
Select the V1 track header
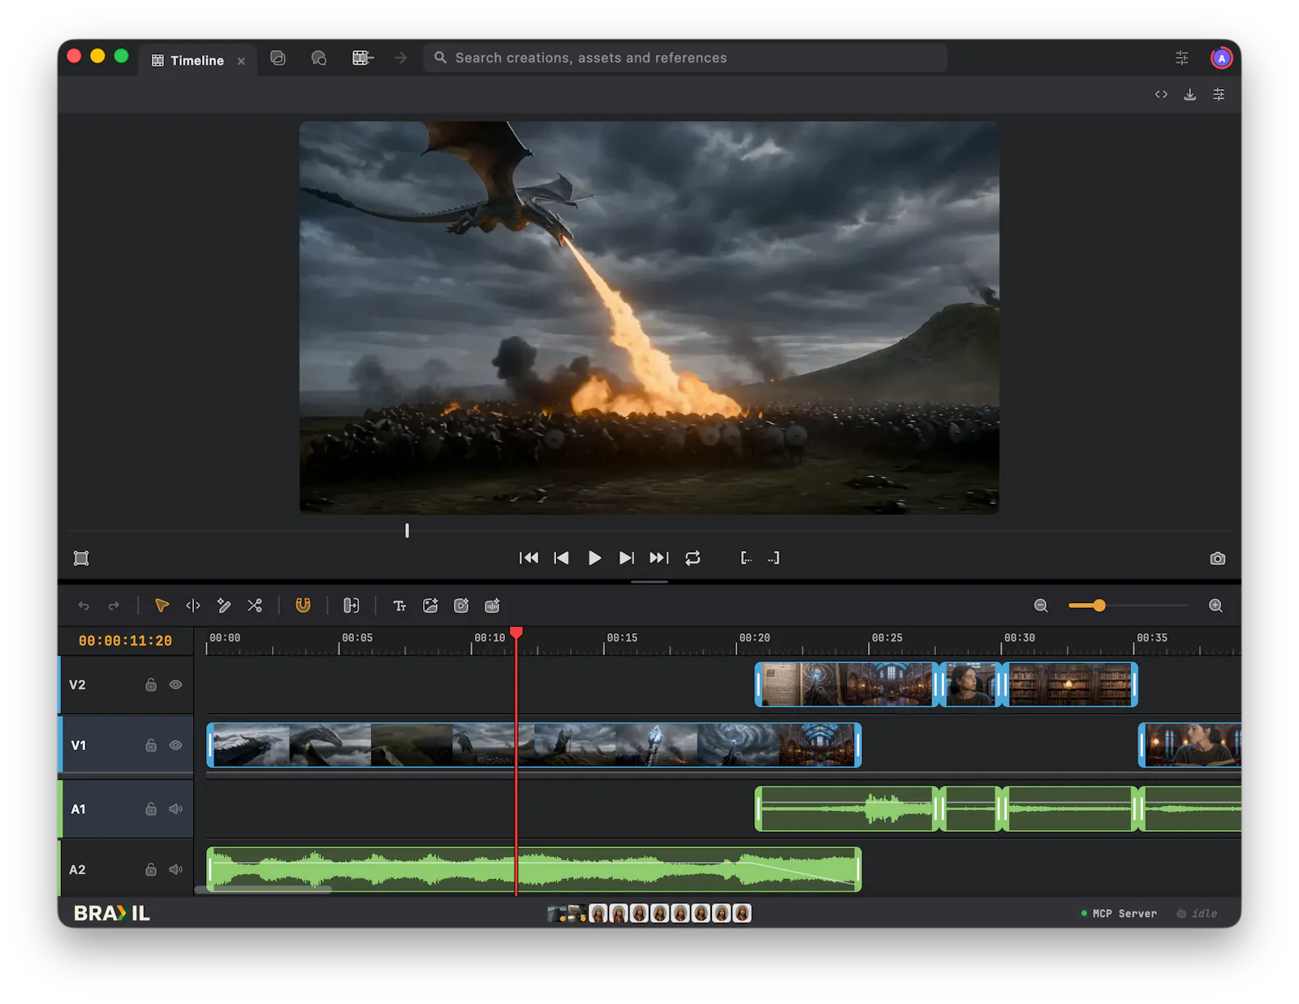[x=126, y=745]
